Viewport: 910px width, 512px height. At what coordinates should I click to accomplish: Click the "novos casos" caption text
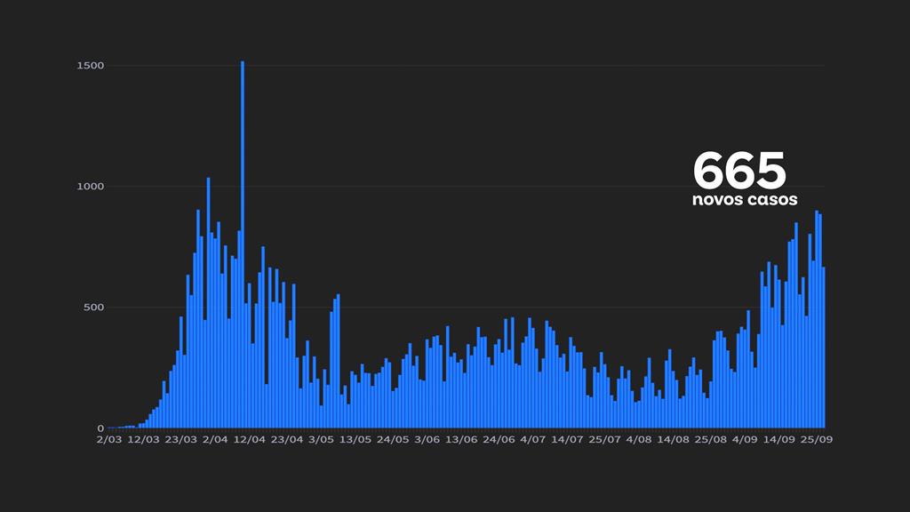[x=745, y=200]
